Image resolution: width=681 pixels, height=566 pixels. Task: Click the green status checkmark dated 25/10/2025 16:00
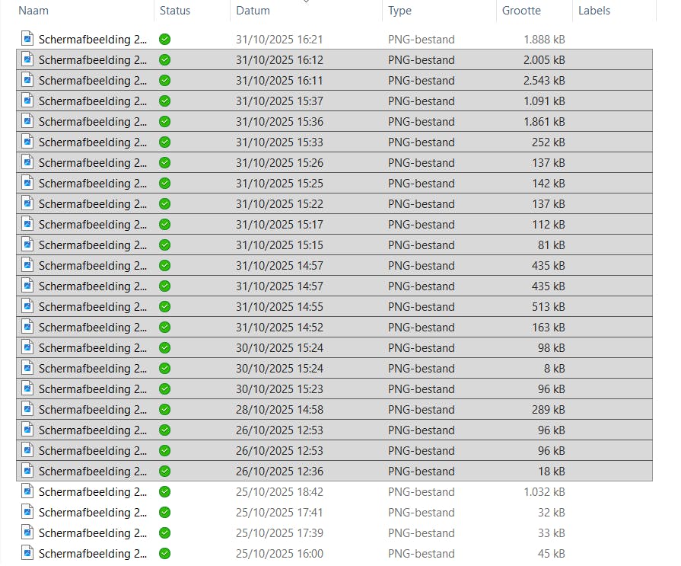164,553
